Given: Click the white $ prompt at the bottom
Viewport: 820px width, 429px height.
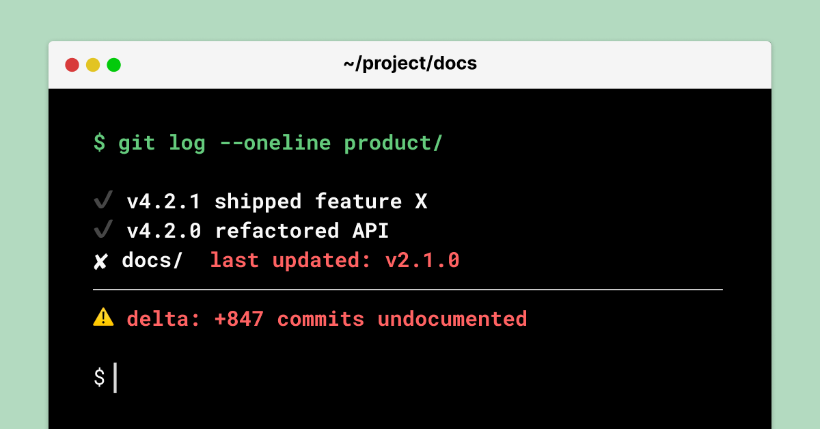Looking at the screenshot, I should pyautogui.click(x=100, y=377).
